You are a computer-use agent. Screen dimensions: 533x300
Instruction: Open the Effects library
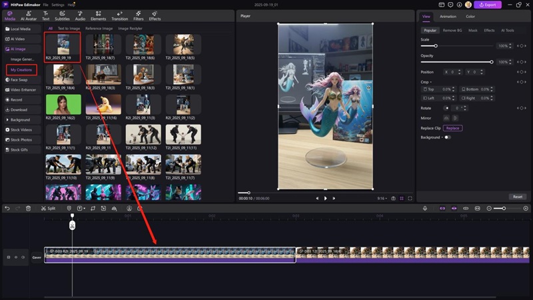[155, 16]
